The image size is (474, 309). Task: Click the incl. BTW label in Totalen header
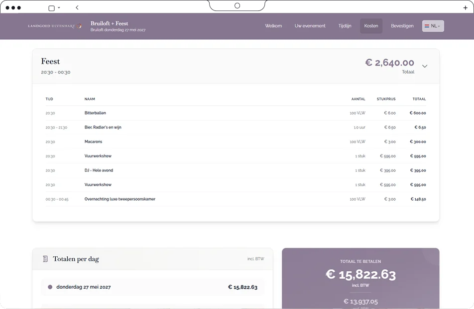[x=256, y=259]
